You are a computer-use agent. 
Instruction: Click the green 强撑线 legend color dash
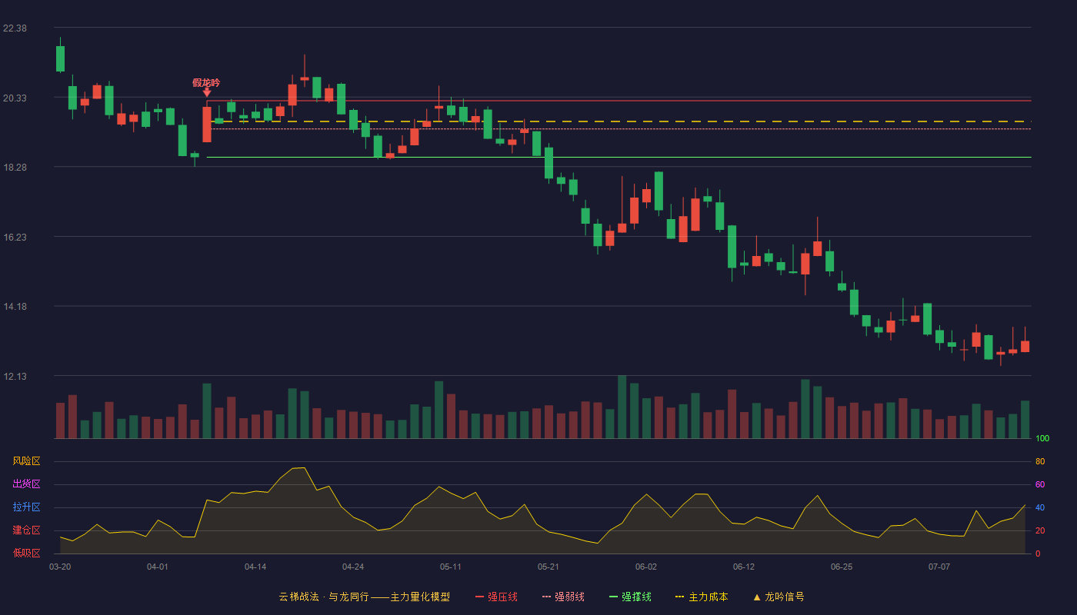(x=614, y=597)
